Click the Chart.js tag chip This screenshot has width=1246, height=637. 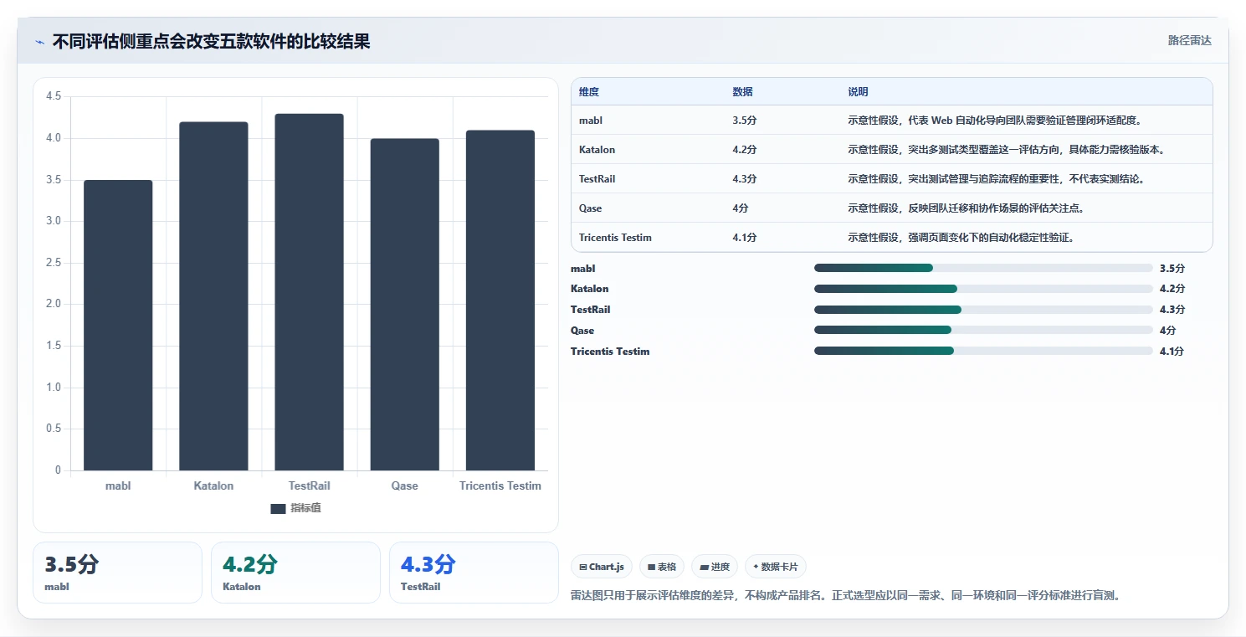click(602, 567)
